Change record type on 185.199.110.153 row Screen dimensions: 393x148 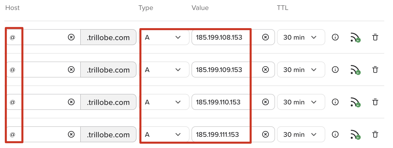[x=164, y=102]
